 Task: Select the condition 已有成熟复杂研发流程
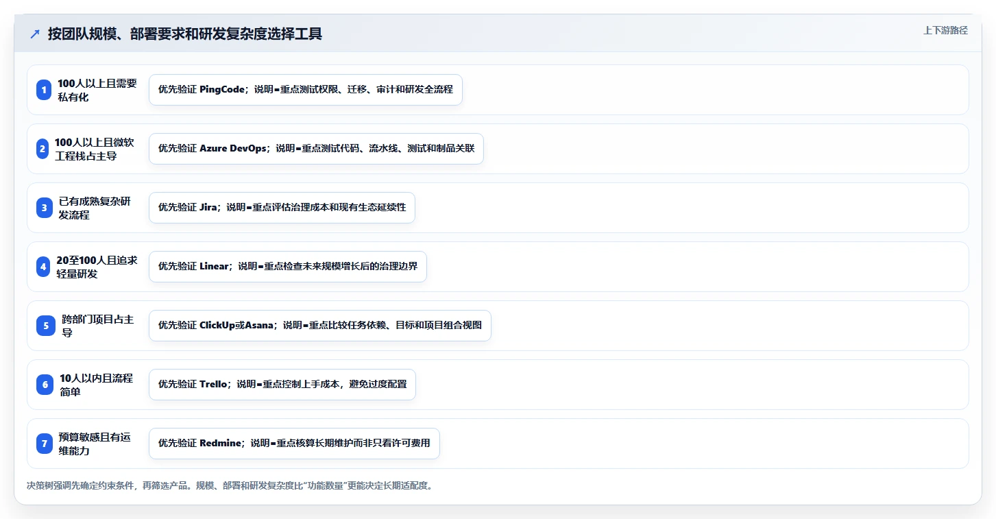click(x=95, y=208)
